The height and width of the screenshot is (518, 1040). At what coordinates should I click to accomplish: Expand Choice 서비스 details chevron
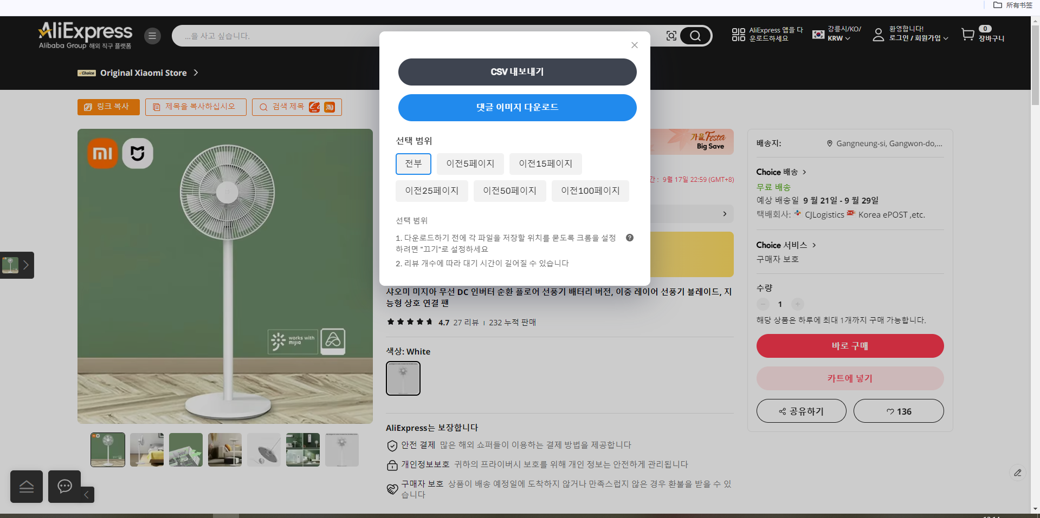click(814, 245)
